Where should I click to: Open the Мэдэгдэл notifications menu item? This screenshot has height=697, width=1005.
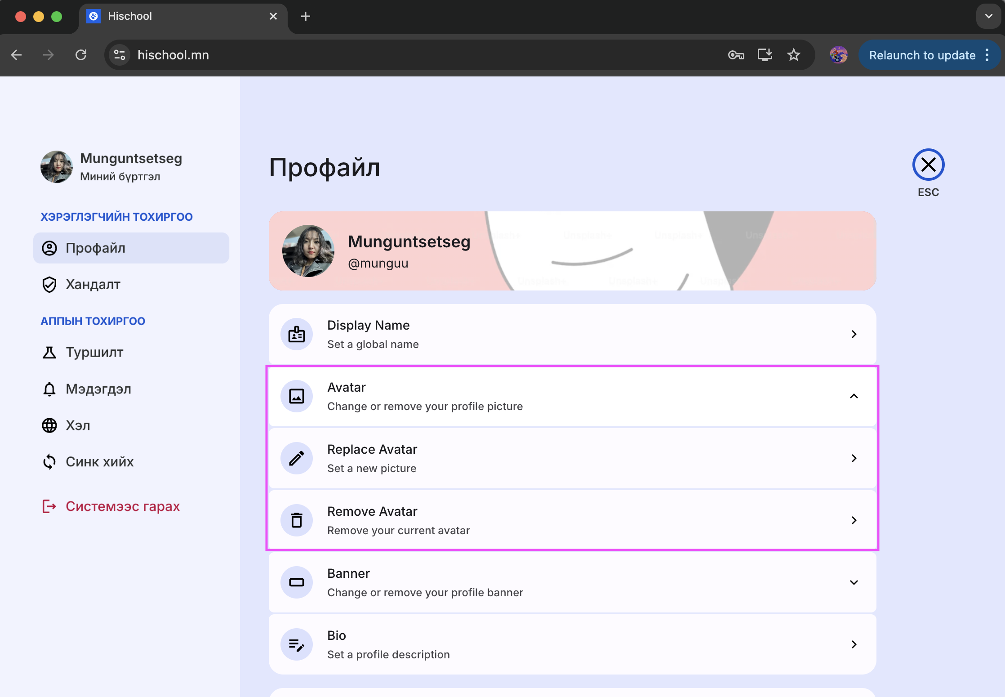coord(98,389)
